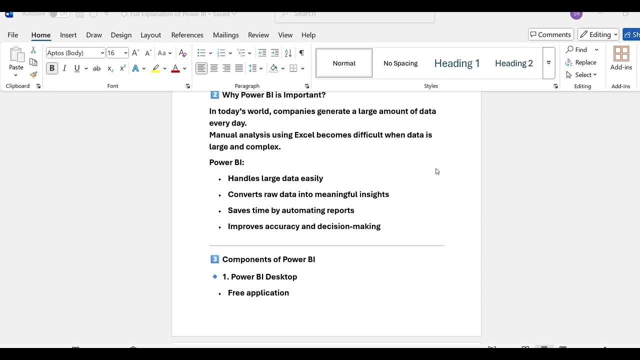Expand the highlight color arrow
Viewport: 640px width, 360px height.
(164, 68)
